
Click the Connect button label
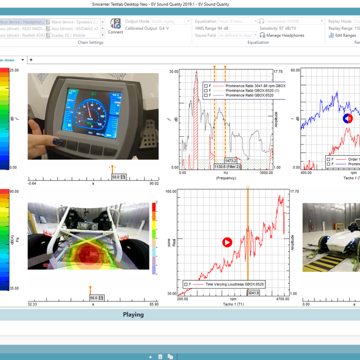[115, 32]
